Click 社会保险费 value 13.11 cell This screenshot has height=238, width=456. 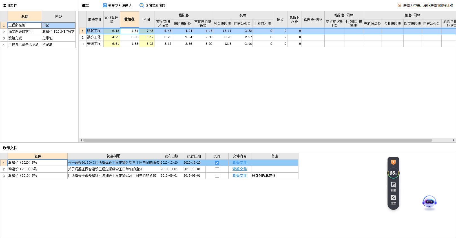pos(223,31)
